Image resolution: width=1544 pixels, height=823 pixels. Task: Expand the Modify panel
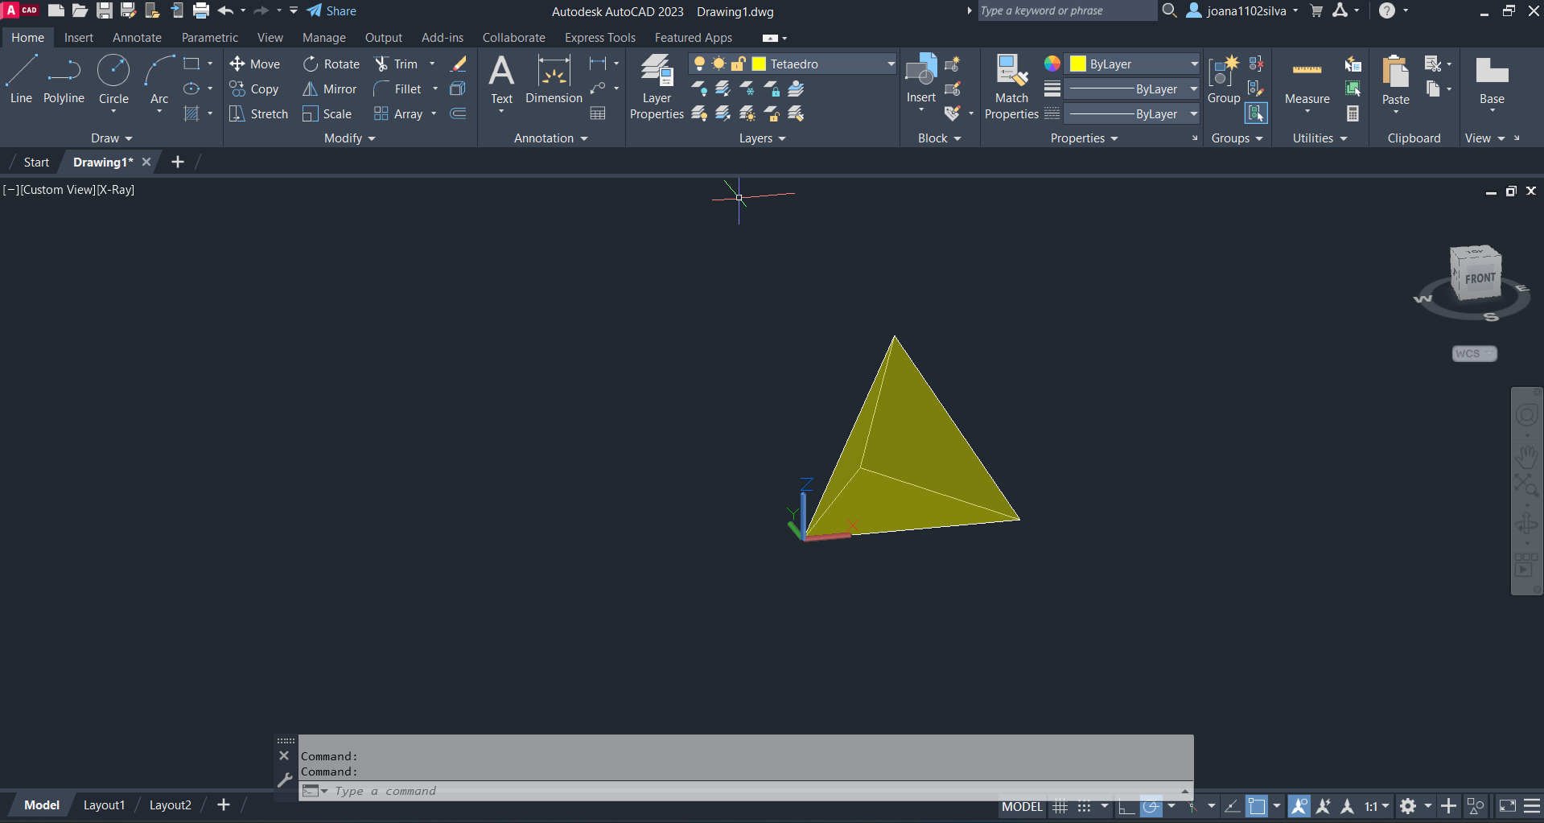(x=350, y=138)
